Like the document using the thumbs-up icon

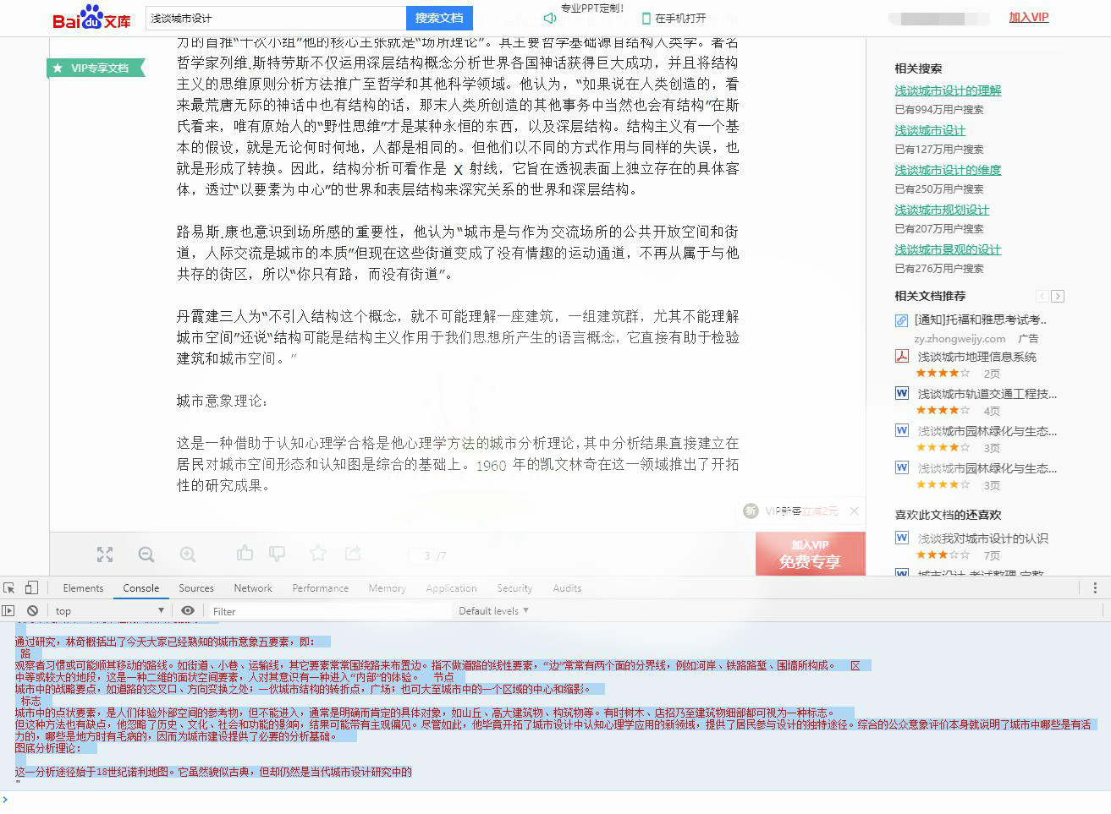pyautogui.click(x=245, y=555)
